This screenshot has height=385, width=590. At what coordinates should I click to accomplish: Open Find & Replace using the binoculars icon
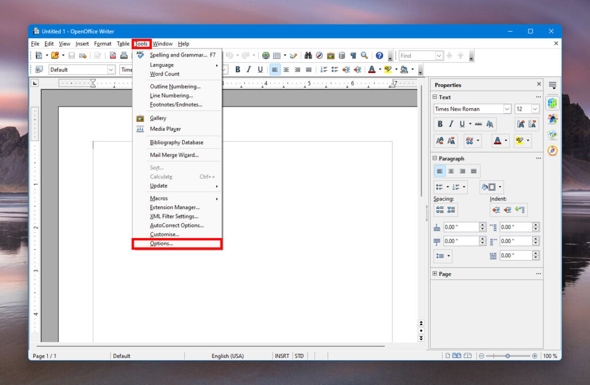[309, 55]
